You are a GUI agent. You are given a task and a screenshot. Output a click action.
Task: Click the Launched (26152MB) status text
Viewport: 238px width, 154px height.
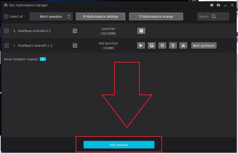click(108, 31)
